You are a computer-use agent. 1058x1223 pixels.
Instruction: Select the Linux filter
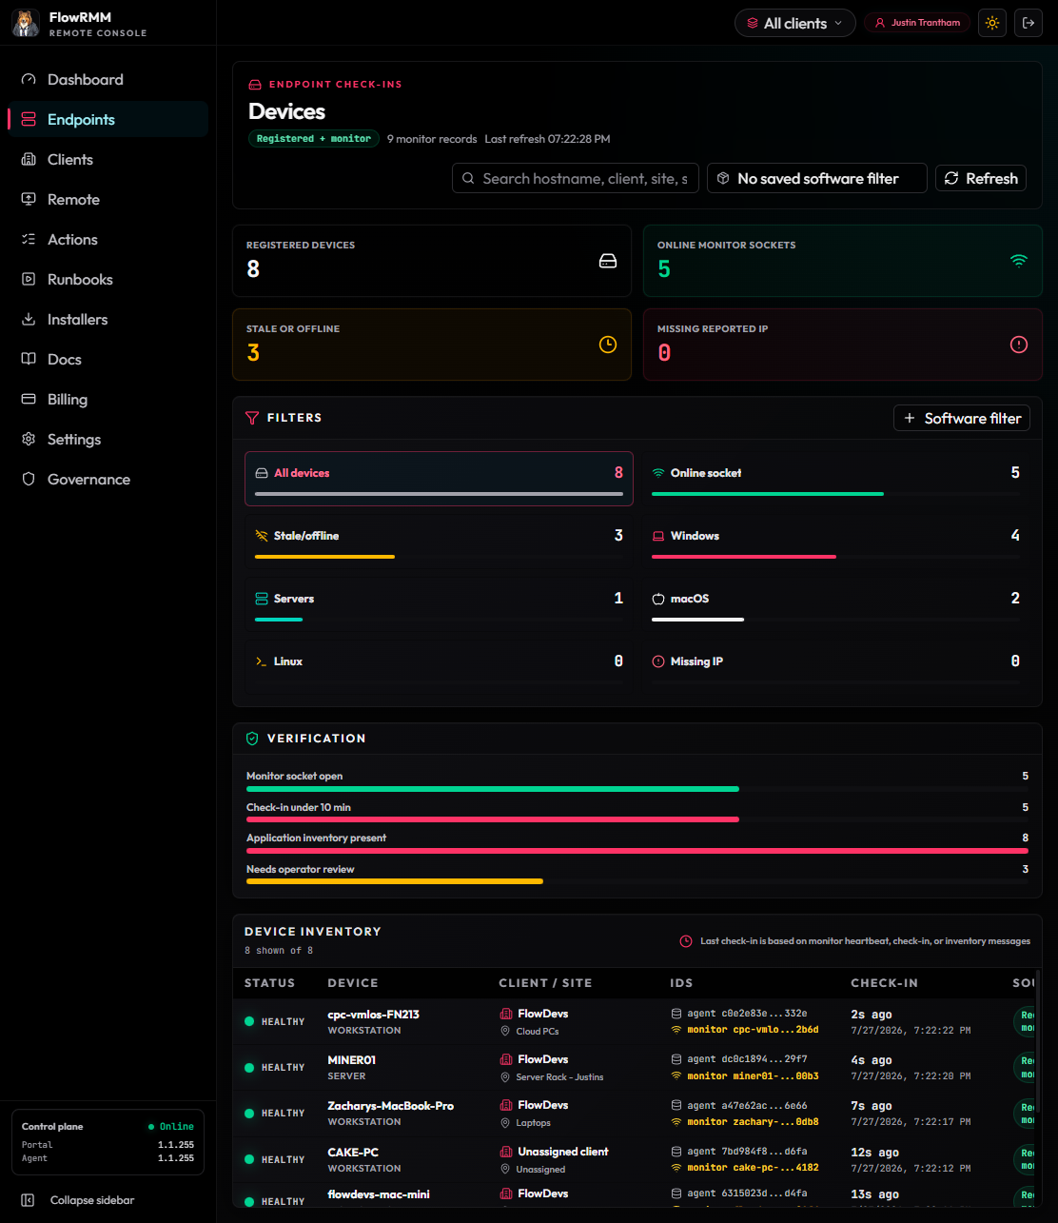439,666
